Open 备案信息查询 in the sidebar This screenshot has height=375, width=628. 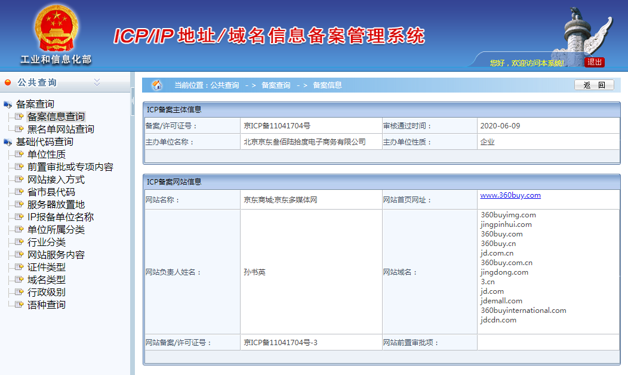pos(56,116)
